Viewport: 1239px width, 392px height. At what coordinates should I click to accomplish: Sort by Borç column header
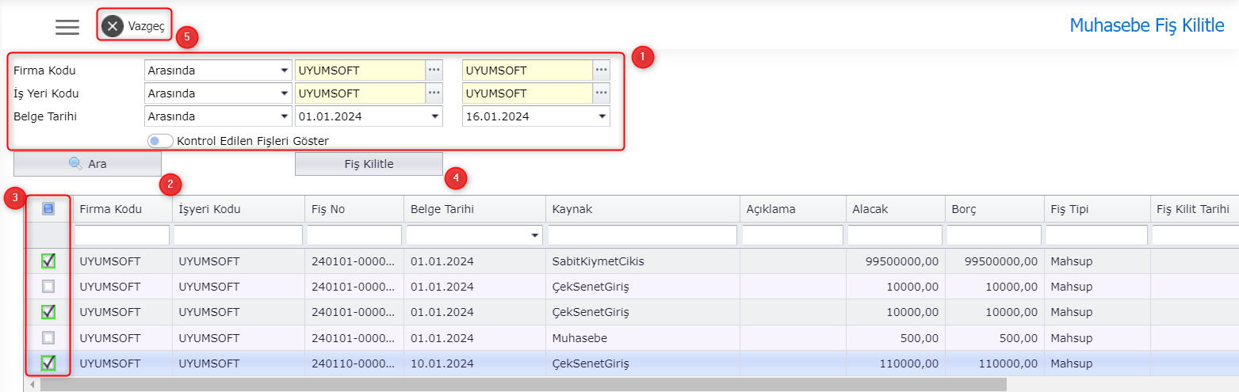click(x=994, y=209)
